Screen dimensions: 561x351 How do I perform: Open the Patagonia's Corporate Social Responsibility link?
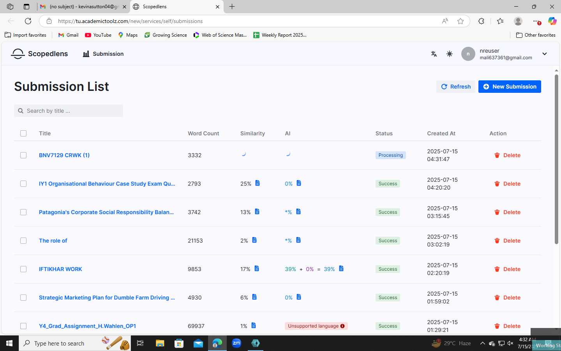pos(106,212)
